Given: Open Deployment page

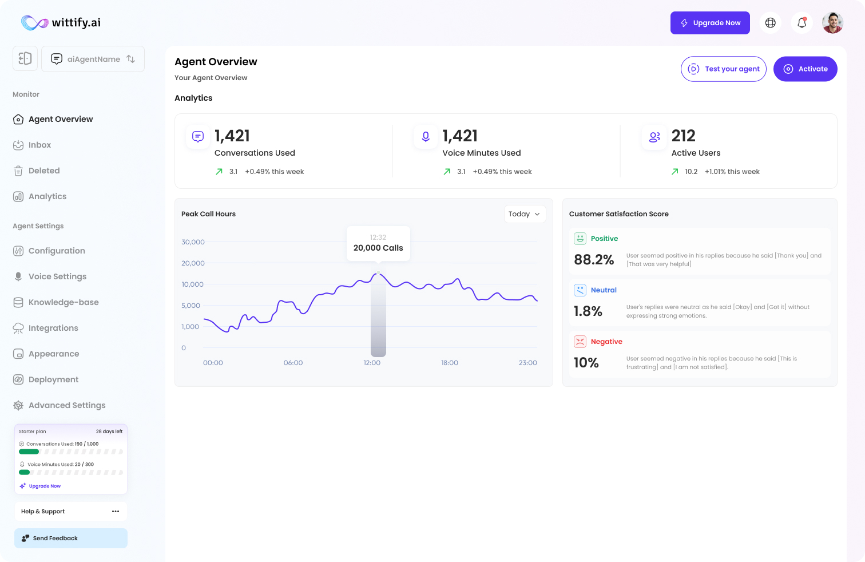Looking at the screenshot, I should (x=53, y=379).
